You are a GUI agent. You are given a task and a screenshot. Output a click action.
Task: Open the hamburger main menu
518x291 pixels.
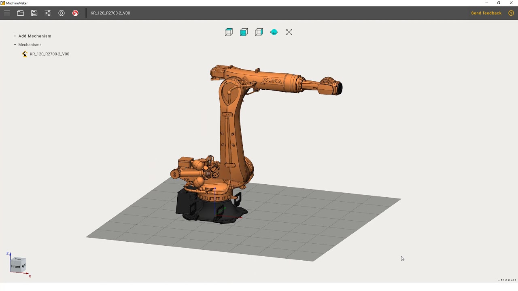point(7,13)
